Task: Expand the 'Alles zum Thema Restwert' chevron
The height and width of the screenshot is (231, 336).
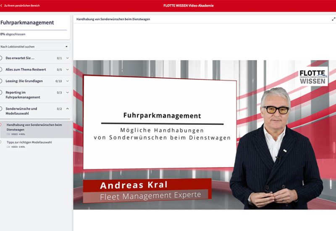Action: coord(68,69)
